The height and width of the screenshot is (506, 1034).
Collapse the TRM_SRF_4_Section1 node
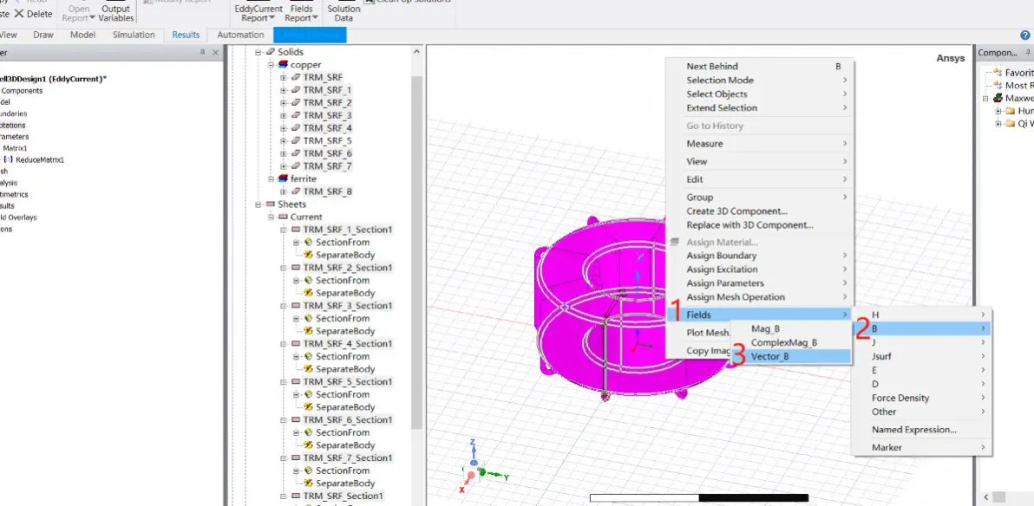coord(284,344)
